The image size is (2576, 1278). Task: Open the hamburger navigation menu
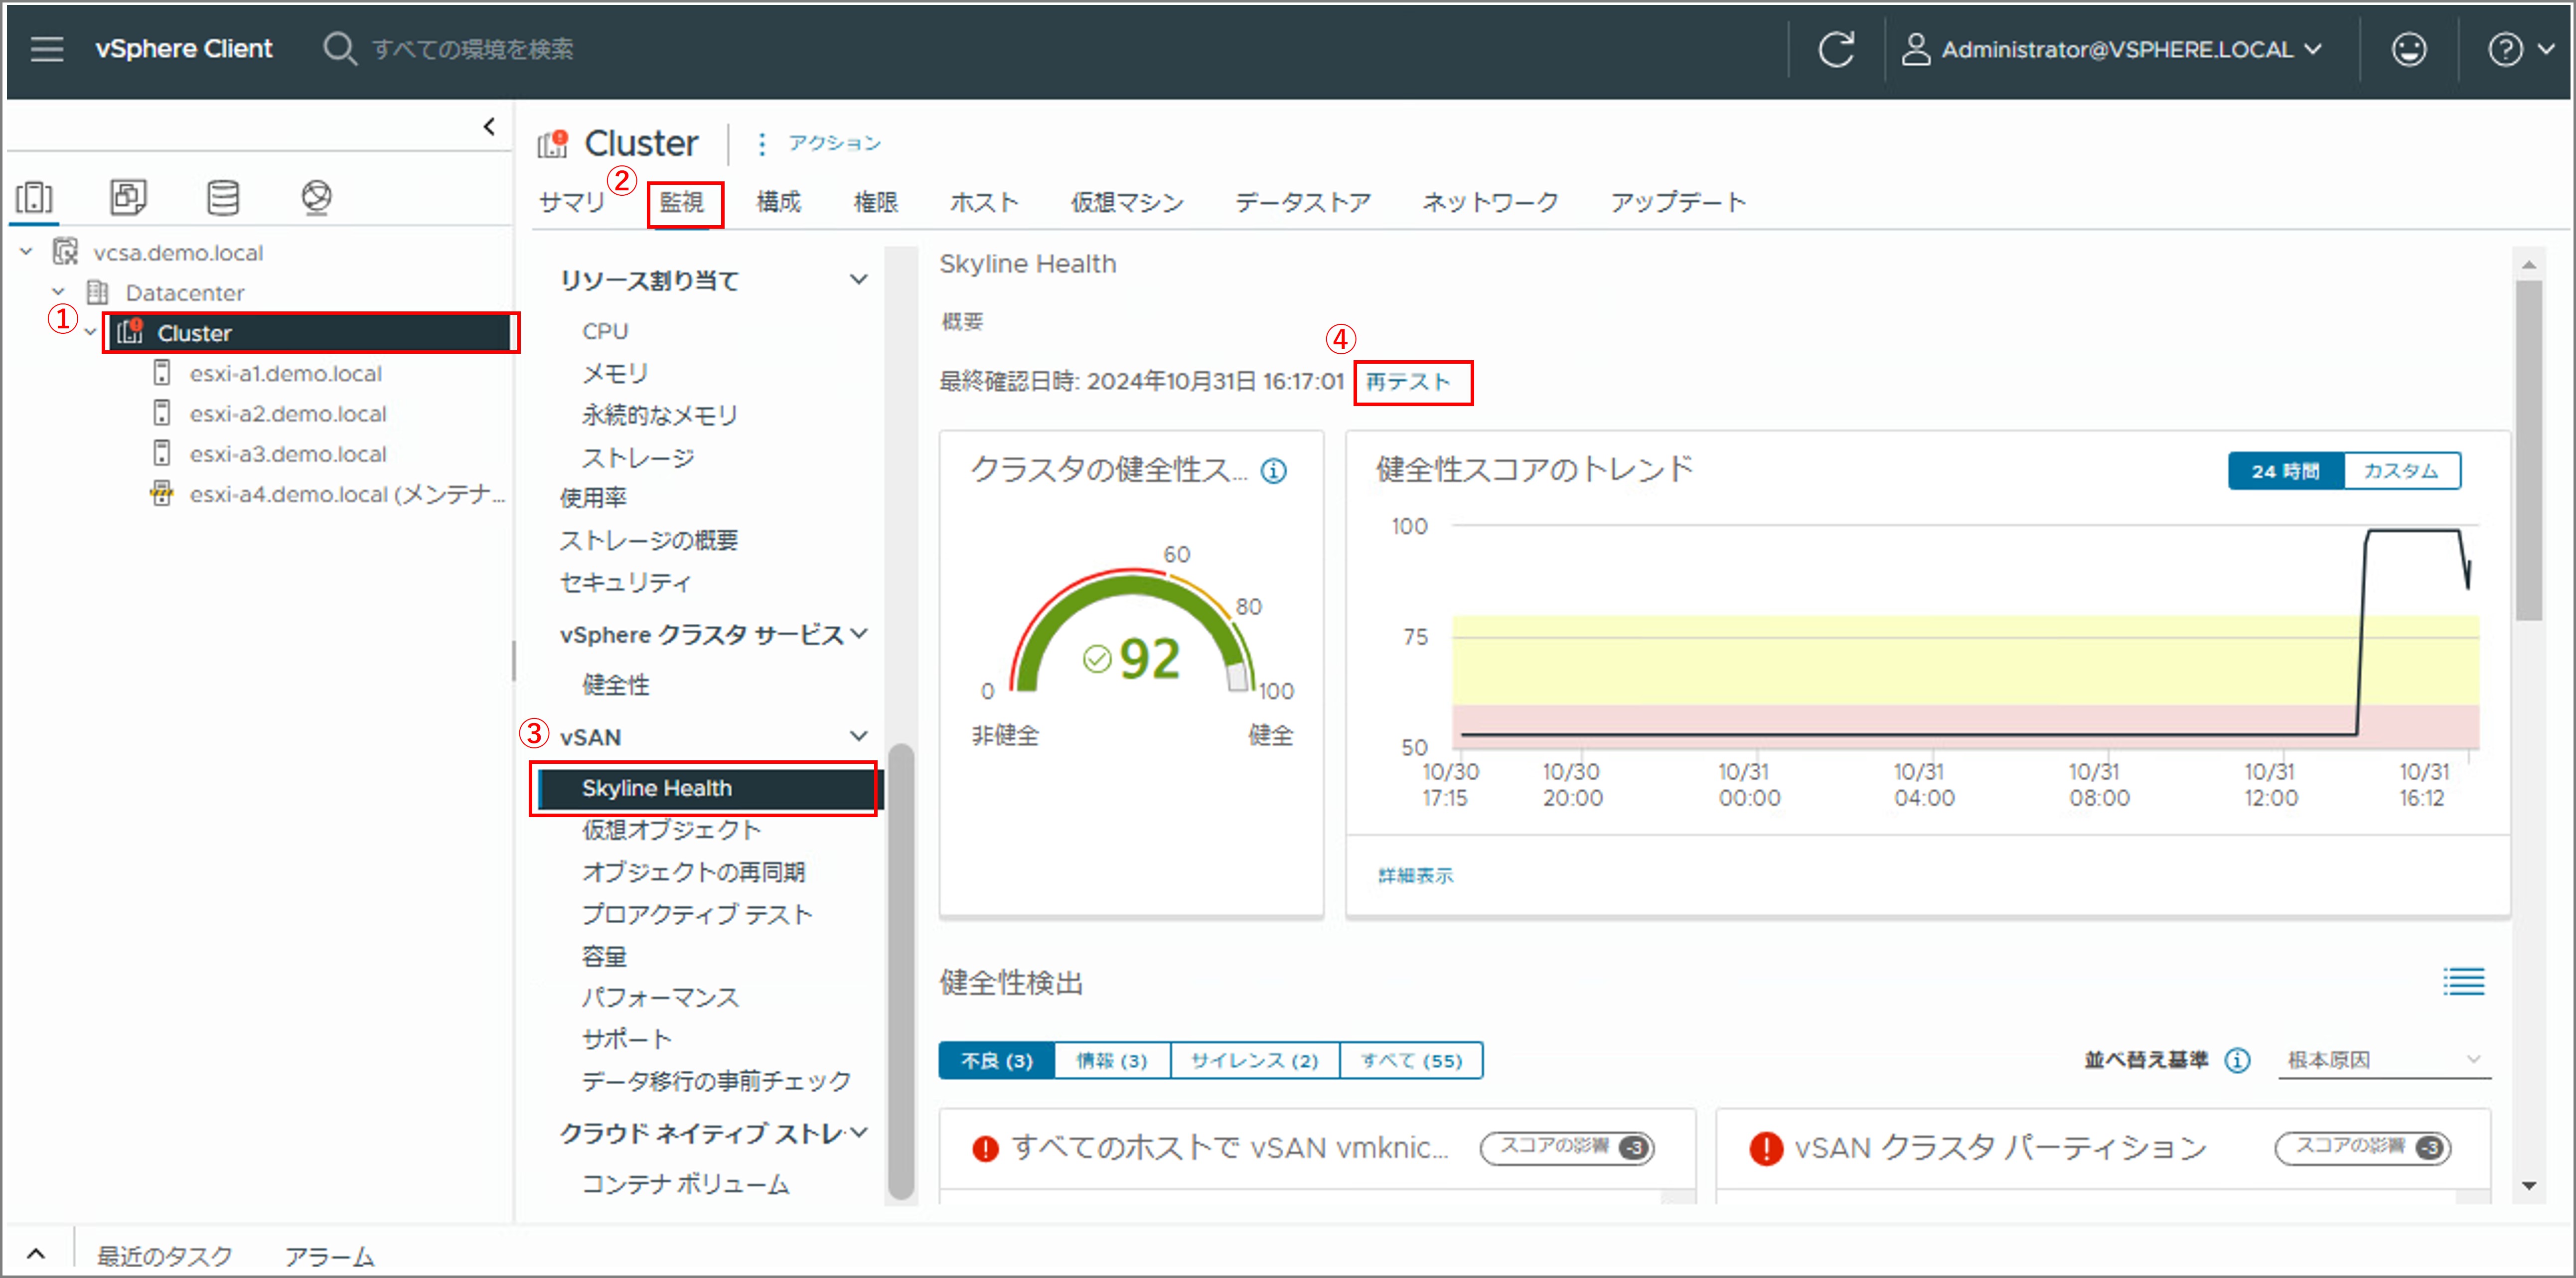(x=46, y=48)
